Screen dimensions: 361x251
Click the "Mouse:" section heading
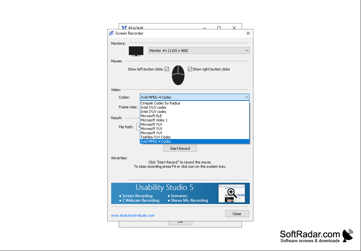click(x=117, y=61)
